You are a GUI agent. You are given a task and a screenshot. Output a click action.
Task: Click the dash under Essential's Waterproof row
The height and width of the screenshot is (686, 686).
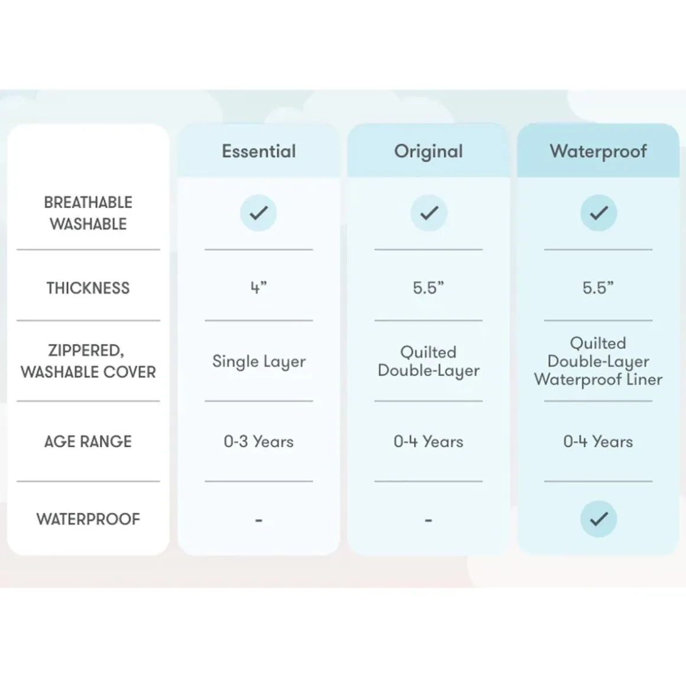(258, 520)
